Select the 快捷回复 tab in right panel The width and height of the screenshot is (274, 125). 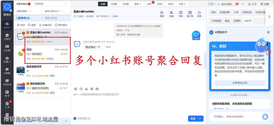click(x=225, y=12)
